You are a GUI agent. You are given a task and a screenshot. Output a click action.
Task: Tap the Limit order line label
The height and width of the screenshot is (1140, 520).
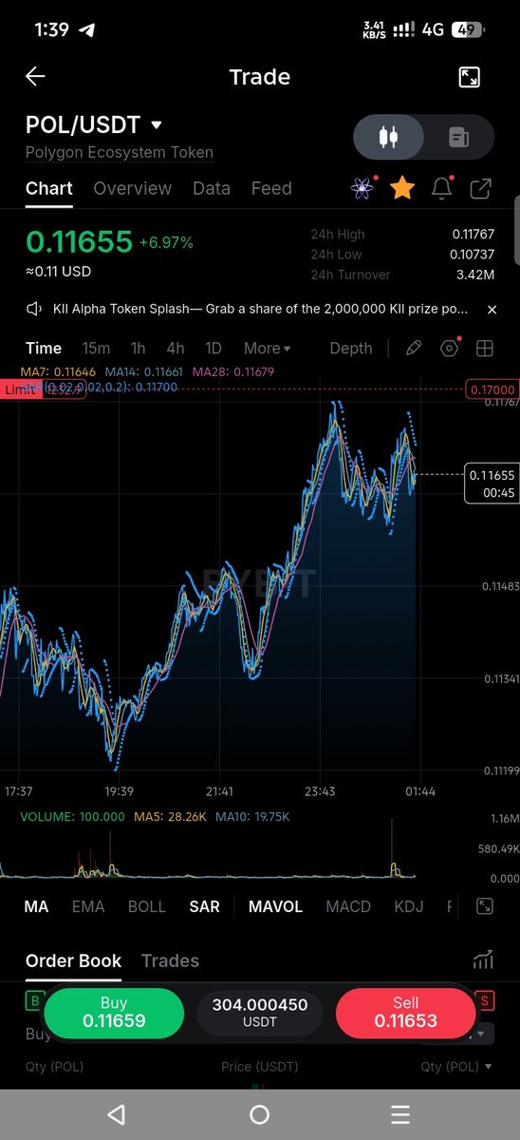pos(21,389)
